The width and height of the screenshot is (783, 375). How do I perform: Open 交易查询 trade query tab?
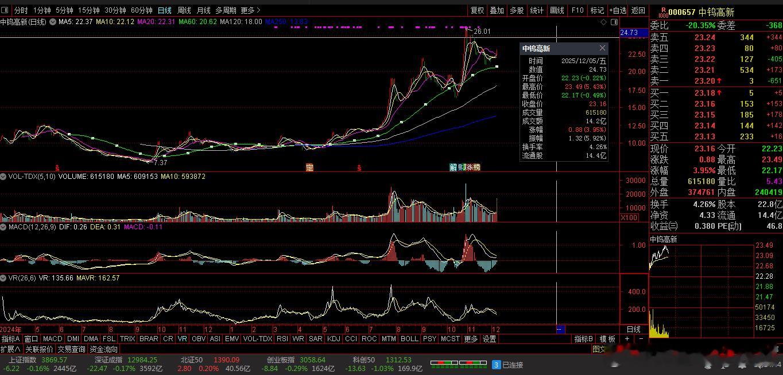(x=71, y=349)
